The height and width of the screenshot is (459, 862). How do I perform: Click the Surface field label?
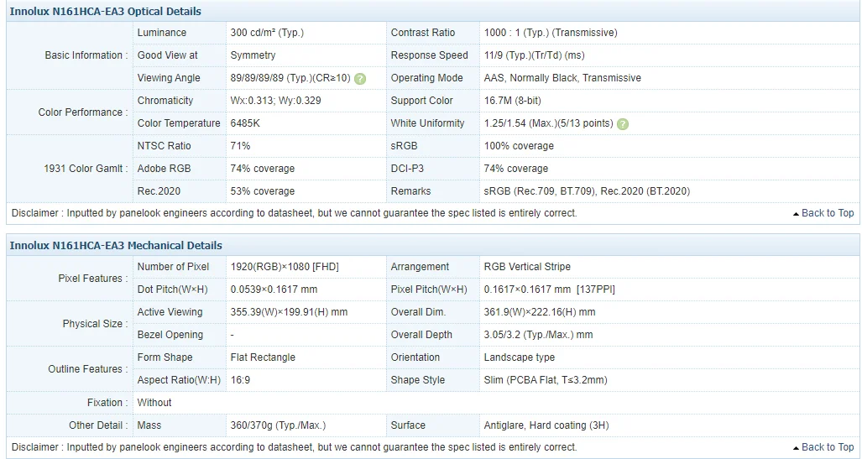(408, 425)
